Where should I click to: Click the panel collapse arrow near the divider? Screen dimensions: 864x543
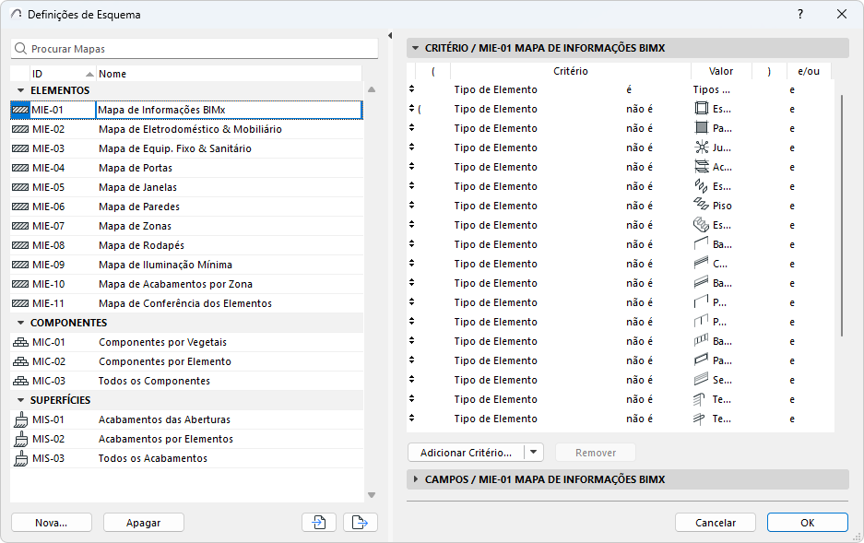pyautogui.click(x=389, y=36)
